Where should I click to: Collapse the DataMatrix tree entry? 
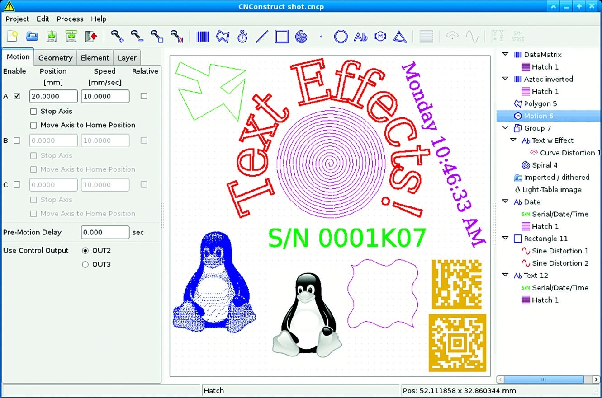click(x=505, y=54)
